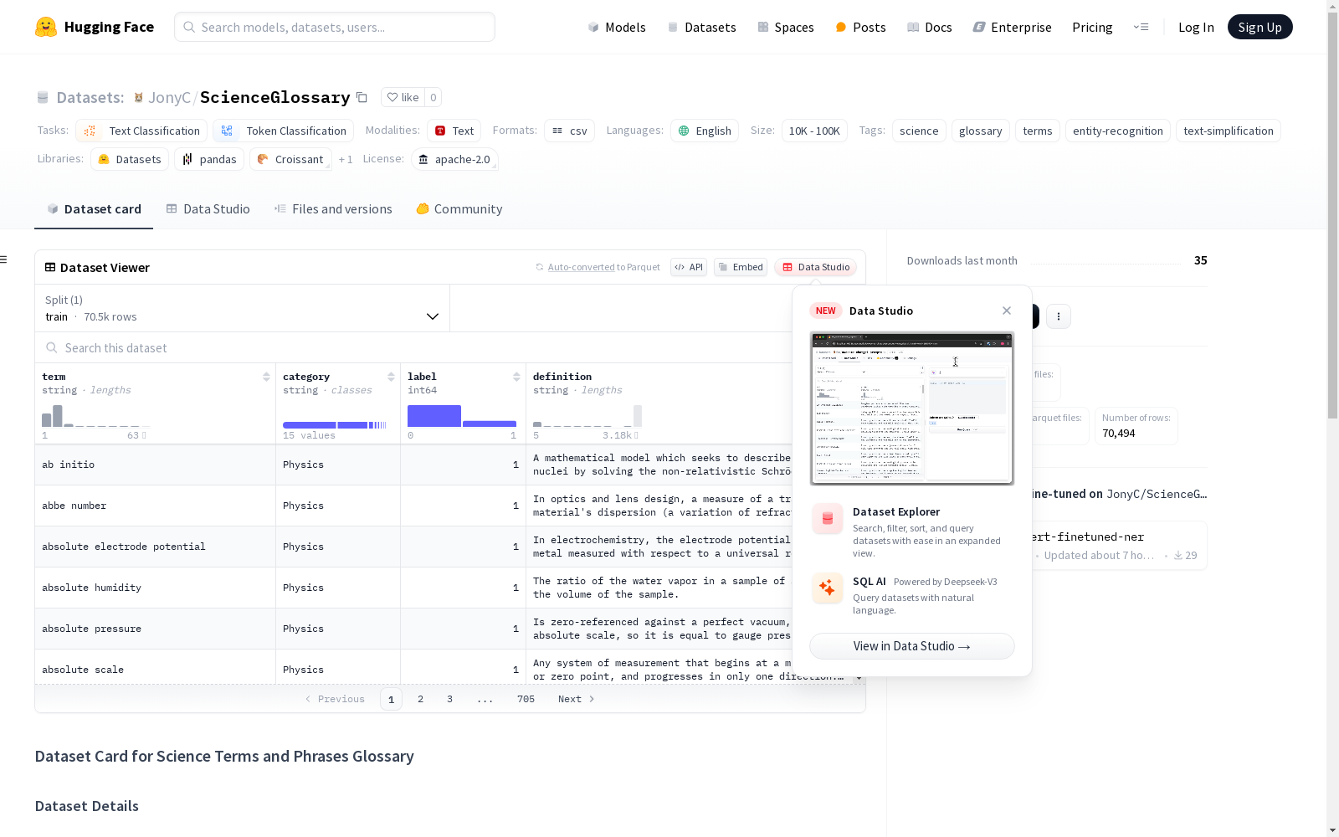Close the Data Studio popup
The image size is (1339, 837).
pyautogui.click(x=1007, y=311)
